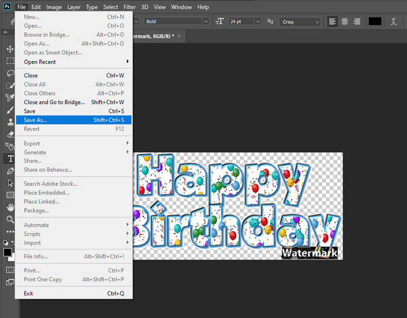Image resolution: width=407 pixels, height=318 pixels.
Task: Choose Revert in the File menu
Action: (74, 128)
